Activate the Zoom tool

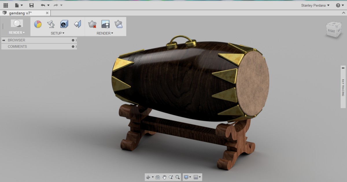point(171,177)
